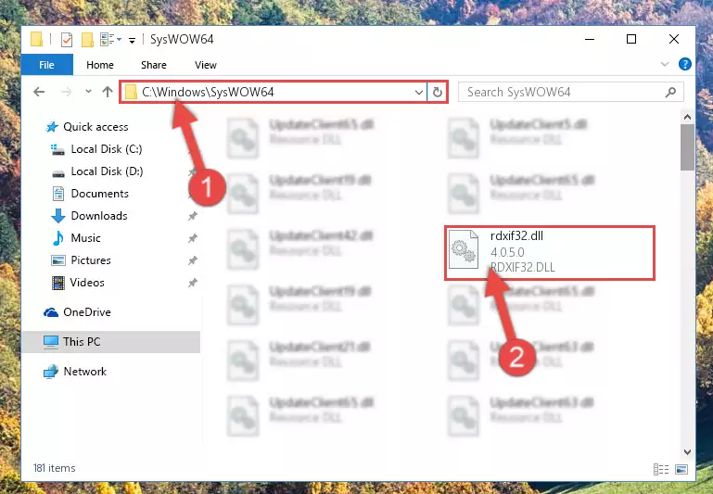Image resolution: width=713 pixels, height=494 pixels.
Task: Click the Search SysWOW64 box
Action: click(x=570, y=93)
